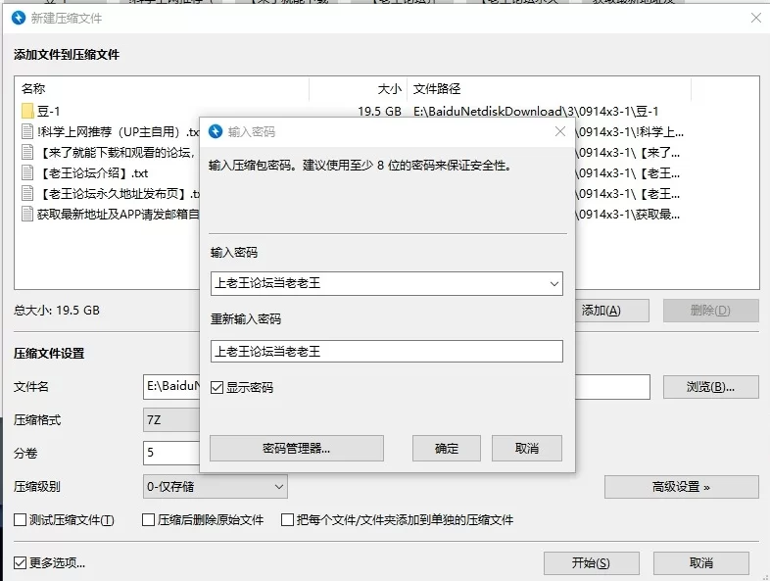Click the 获取最新地址及APP file icon

point(27,215)
